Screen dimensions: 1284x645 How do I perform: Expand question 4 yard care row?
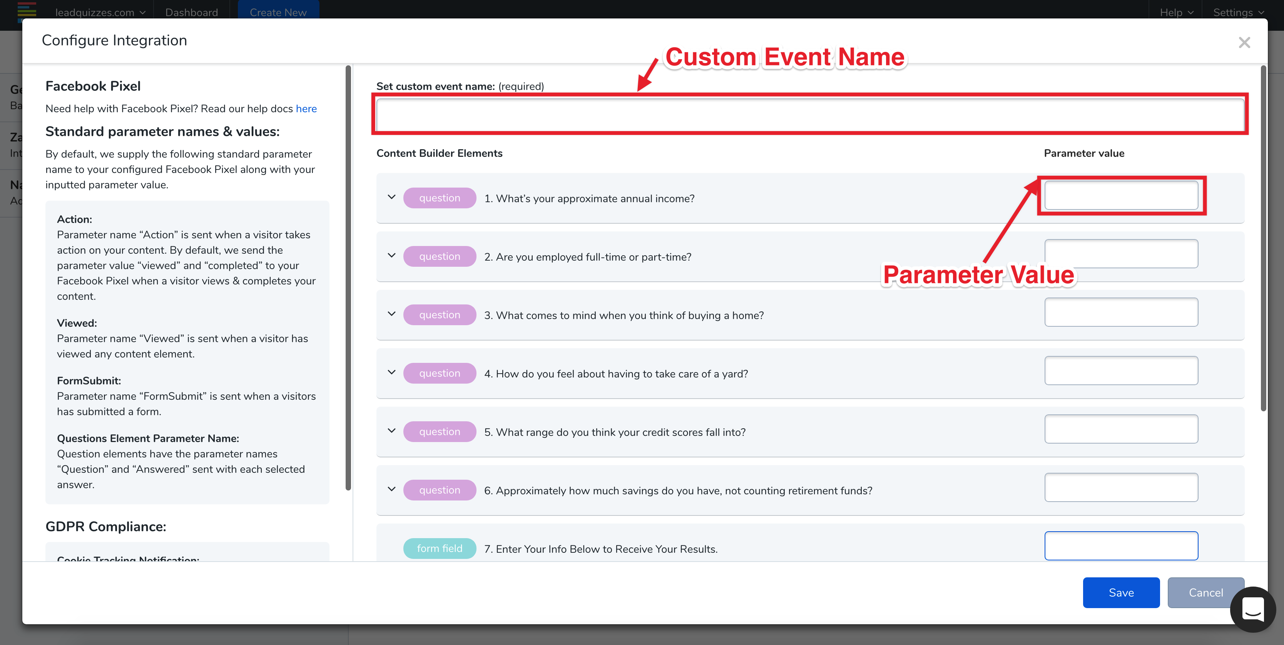click(x=392, y=372)
